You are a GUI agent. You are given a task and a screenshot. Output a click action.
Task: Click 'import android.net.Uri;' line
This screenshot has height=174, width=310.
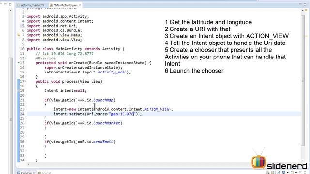tap(52, 26)
